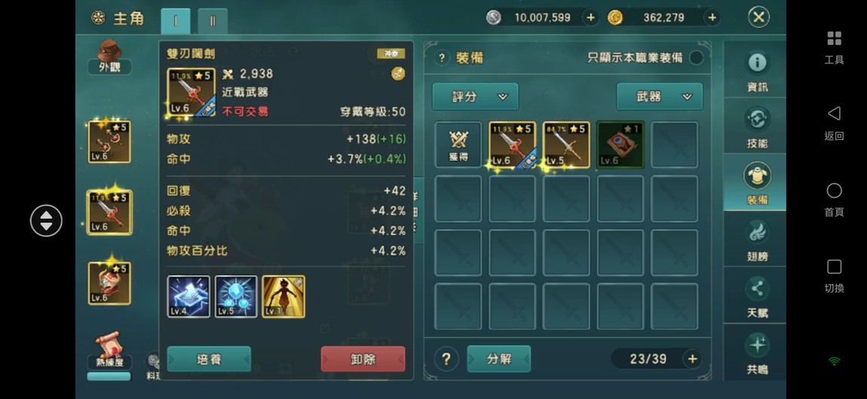Select the 84.7% Lv.5 sword in inventory
The image size is (867, 399).
(x=566, y=145)
